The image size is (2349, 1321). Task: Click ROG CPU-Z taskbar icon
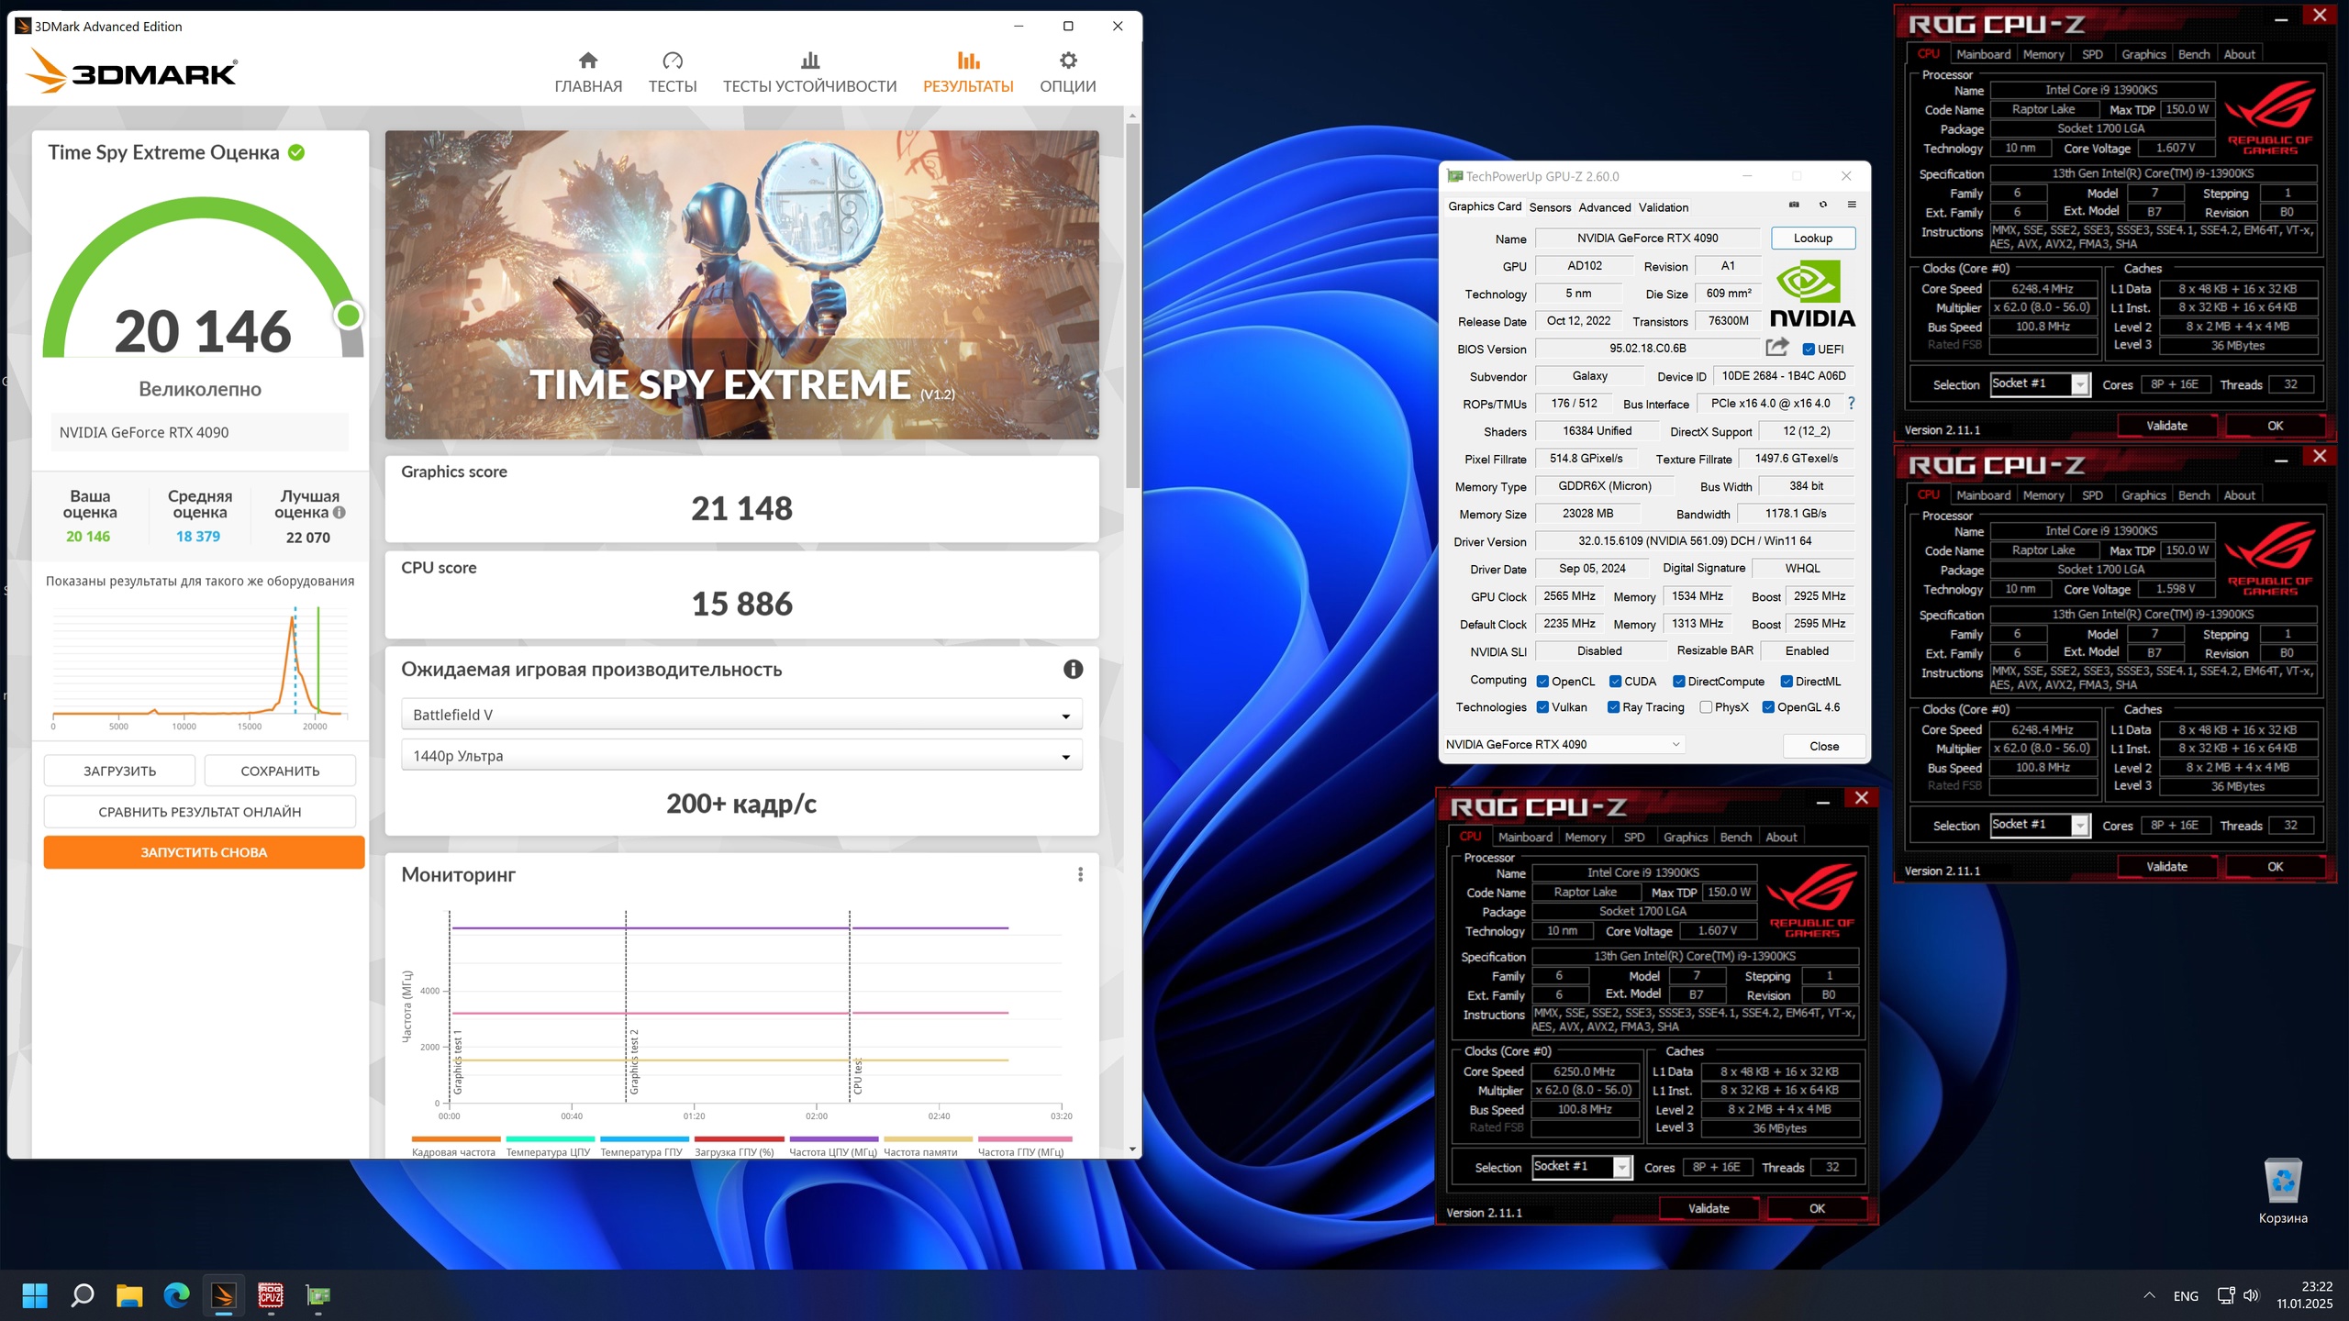271,1295
